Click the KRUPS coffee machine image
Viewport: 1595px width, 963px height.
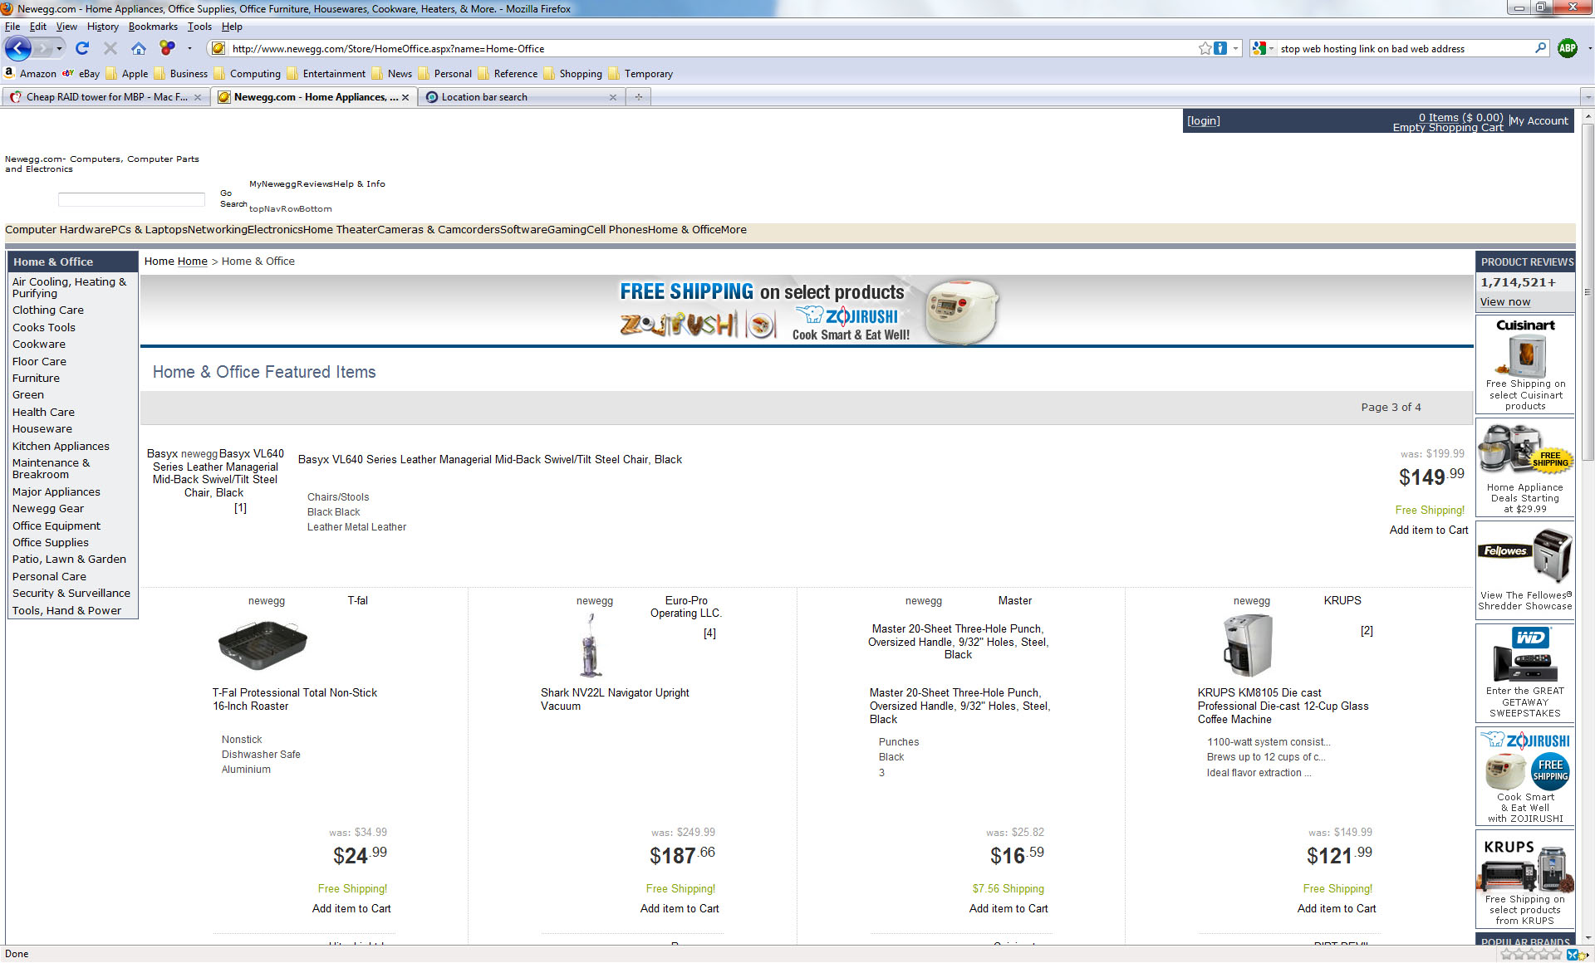[1248, 646]
